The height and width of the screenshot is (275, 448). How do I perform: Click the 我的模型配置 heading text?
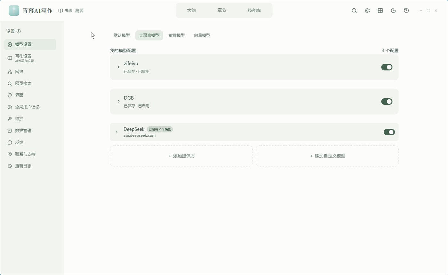(x=123, y=50)
